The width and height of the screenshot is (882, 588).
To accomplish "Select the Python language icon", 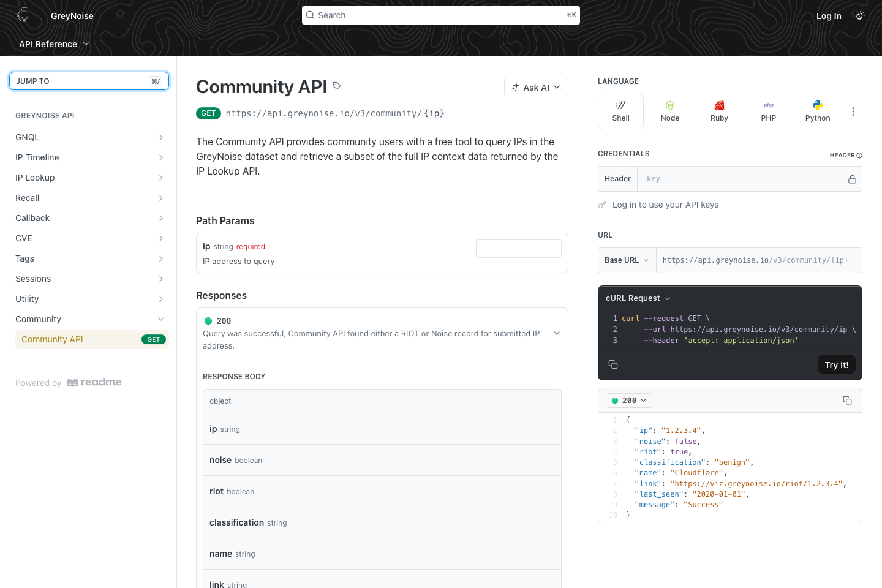I will pyautogui.click(x=817, y=110).
